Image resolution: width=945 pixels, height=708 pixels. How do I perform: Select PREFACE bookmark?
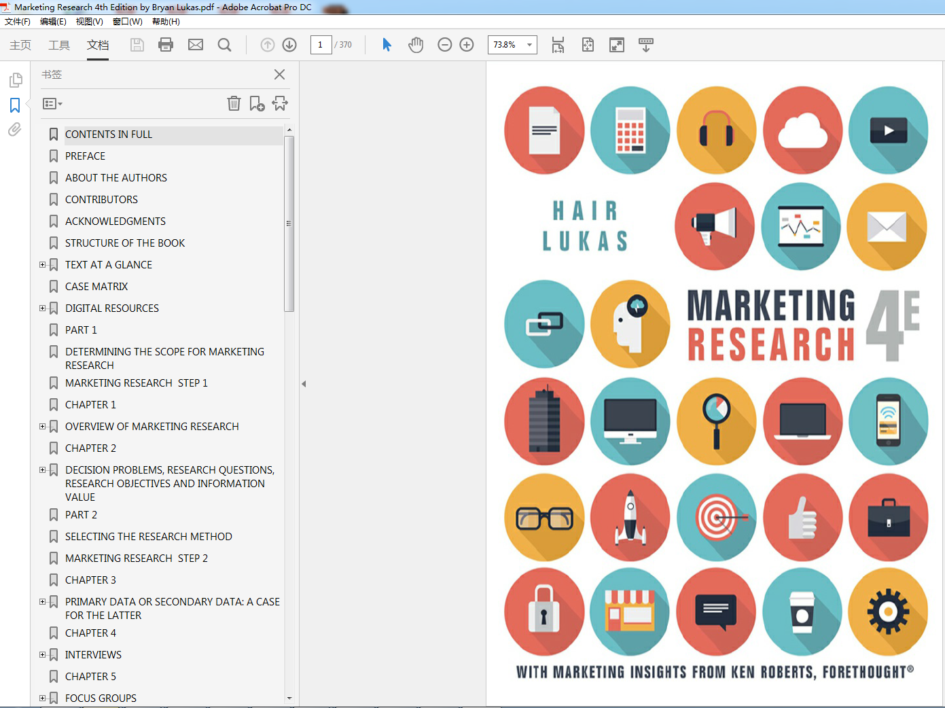coord(85,156)
